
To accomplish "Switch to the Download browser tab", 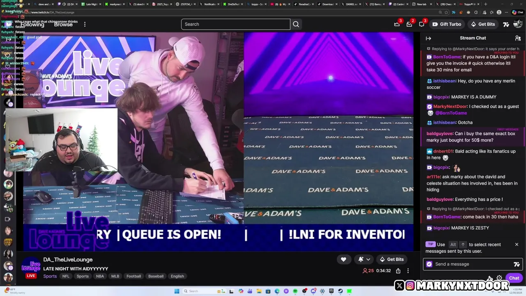I will (x=328, y=4).
